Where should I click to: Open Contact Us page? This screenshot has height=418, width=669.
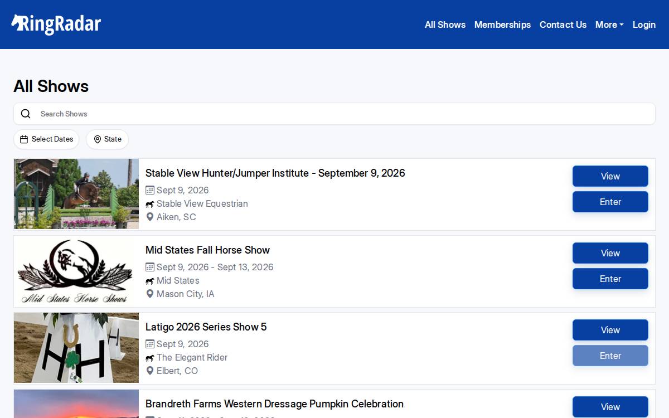point(563,25)
